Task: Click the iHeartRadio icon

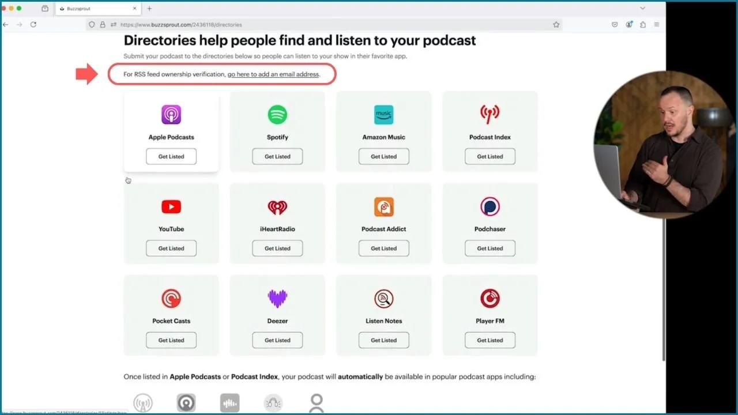Action: tap(277, 206)
